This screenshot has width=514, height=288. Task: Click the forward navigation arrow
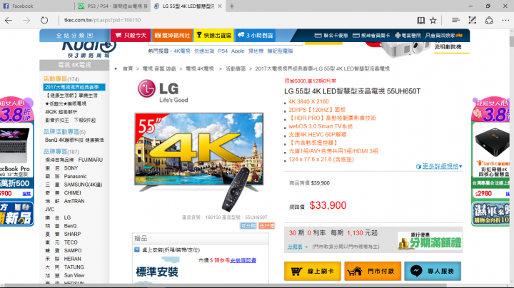pos(26,20)
